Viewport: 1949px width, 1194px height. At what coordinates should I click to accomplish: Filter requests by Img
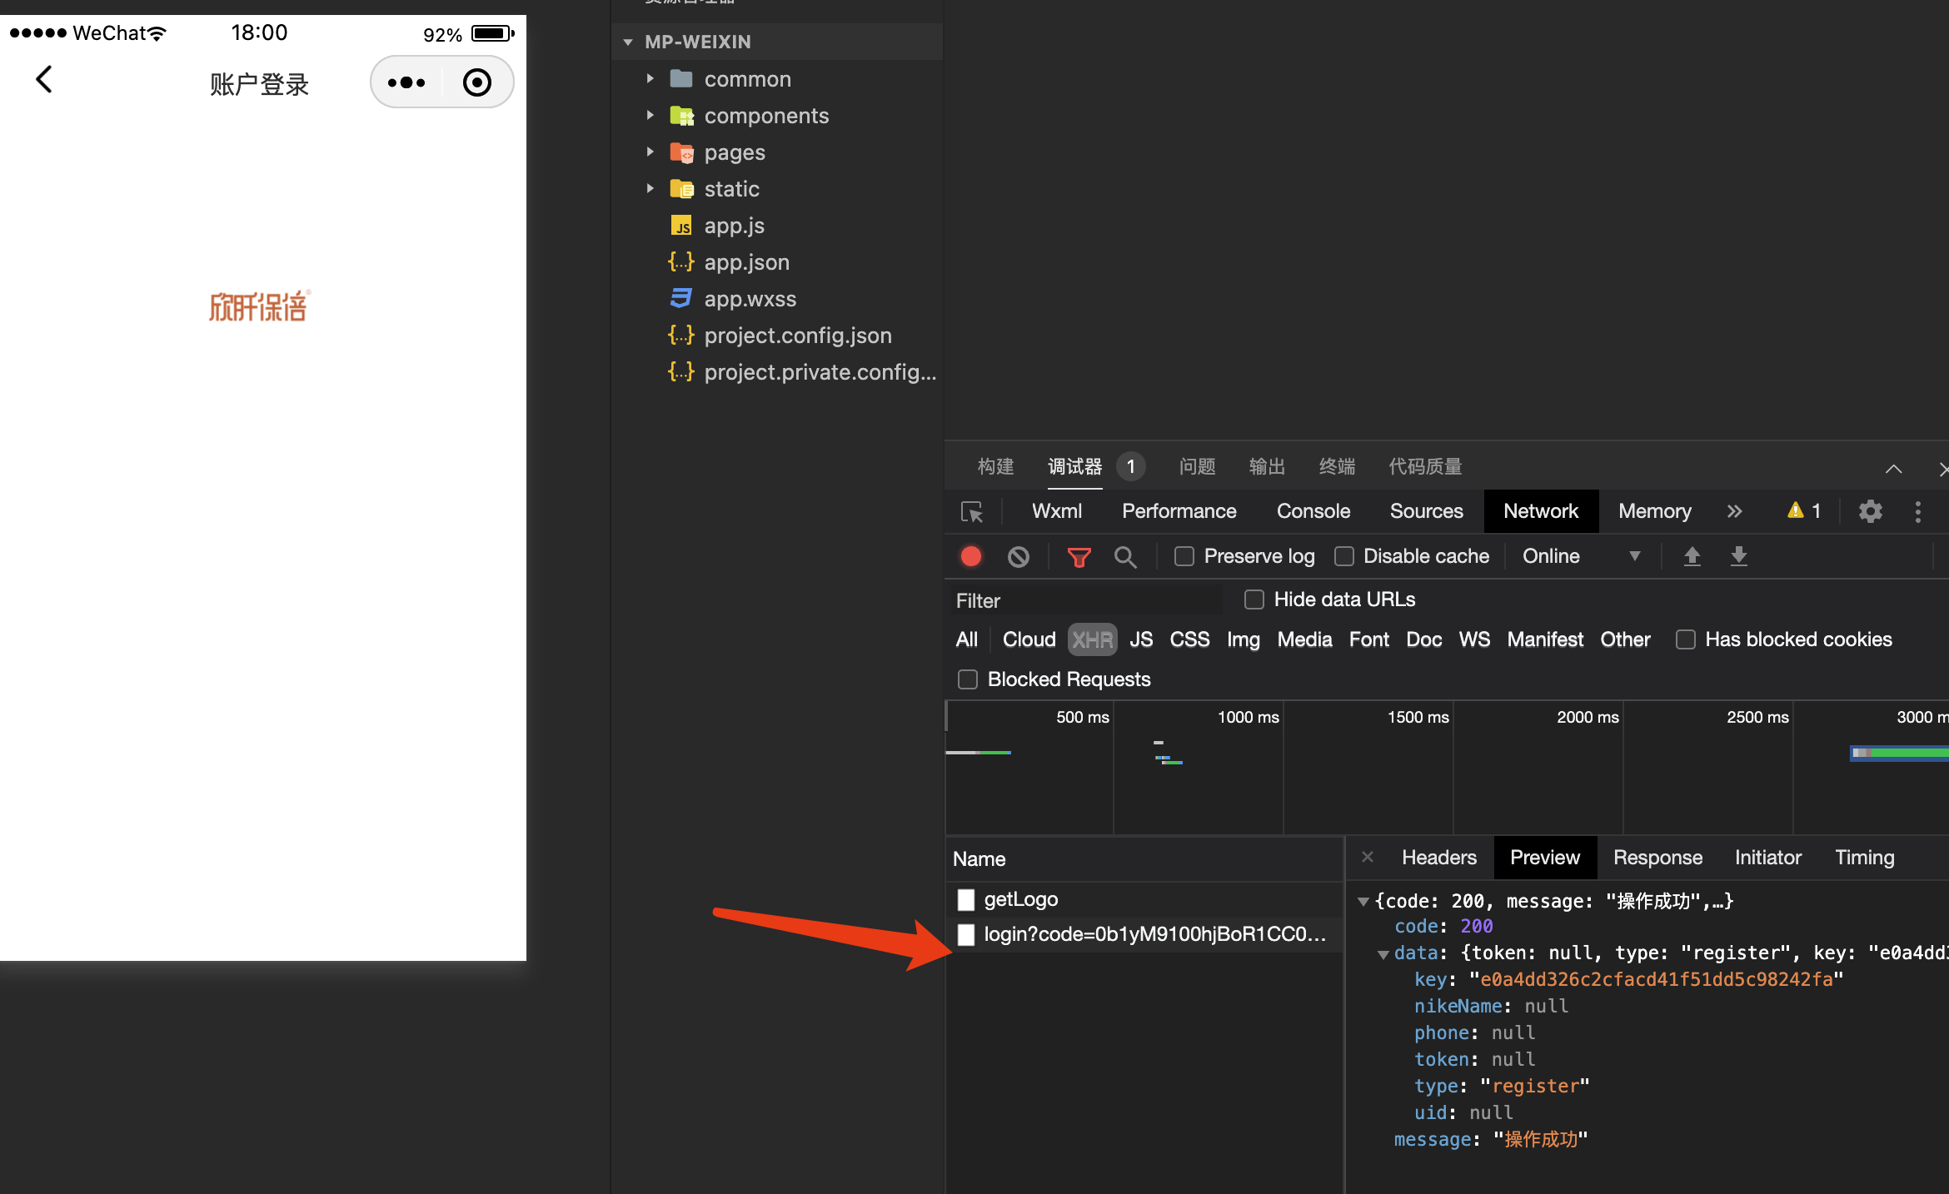click(x=1243, y=639)
